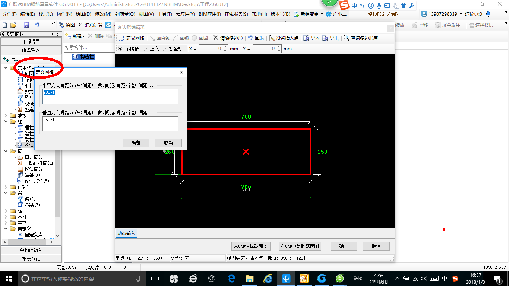Open the 文件(F) menu
The width and height of the screenshot is (509, 286).
click(x=10, y=14)
